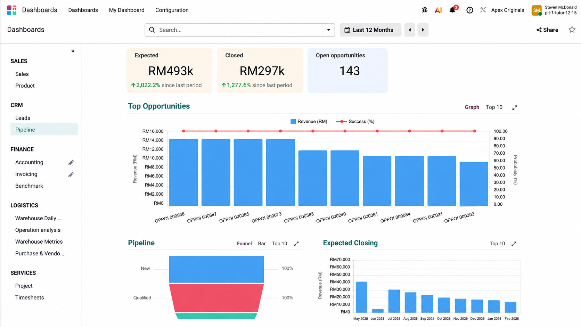Switch Pipeline to Bar view

coord(262,244)
